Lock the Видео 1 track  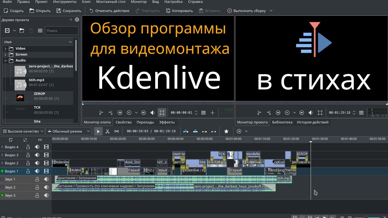(28, 171)
